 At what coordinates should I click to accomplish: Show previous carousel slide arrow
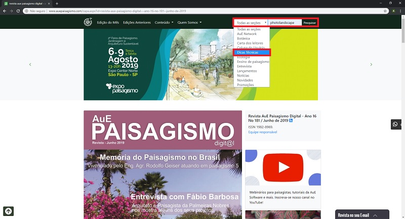point(30,65)
